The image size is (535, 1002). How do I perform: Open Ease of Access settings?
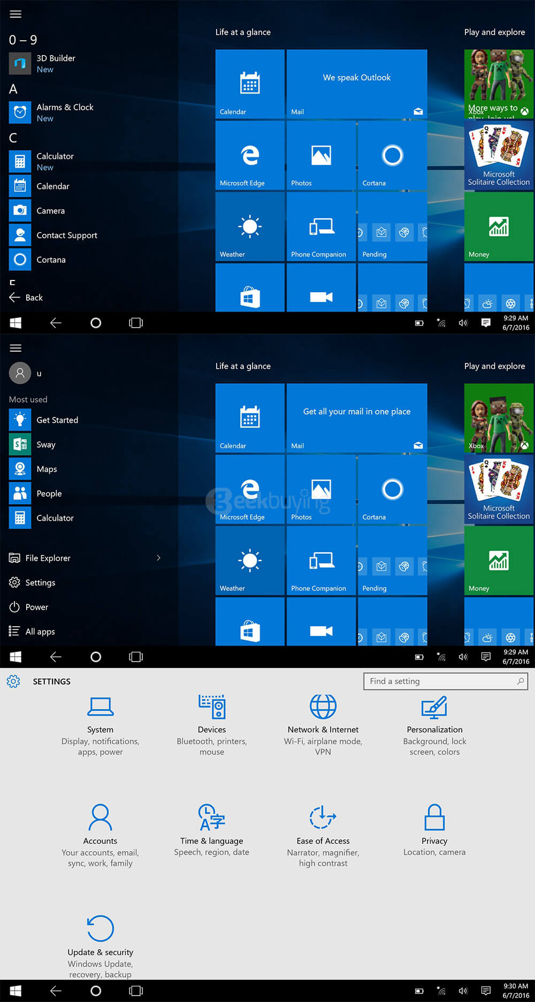(323, 834)
